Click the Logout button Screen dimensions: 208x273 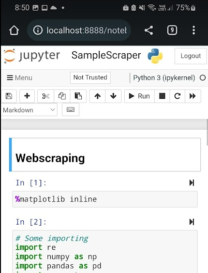tap(191, 56)
